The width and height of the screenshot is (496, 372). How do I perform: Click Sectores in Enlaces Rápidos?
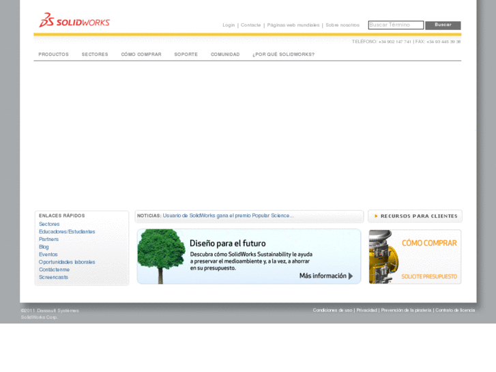click(x=49, y=224)
